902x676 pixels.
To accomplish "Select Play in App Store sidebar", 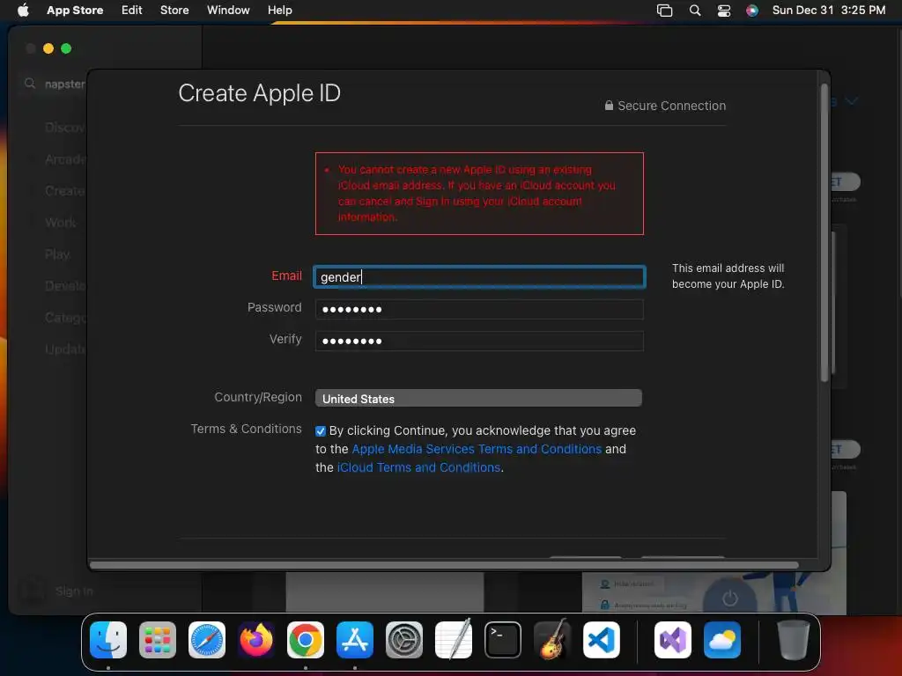I will click(57, 253).
